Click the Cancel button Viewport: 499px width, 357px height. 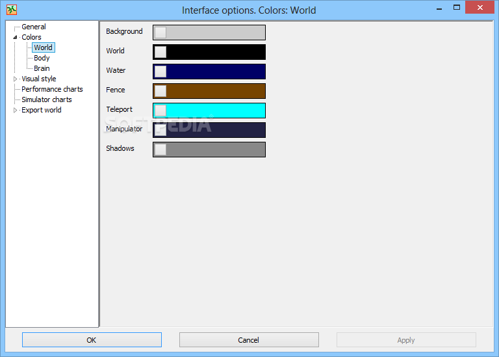tap(249, 340)
